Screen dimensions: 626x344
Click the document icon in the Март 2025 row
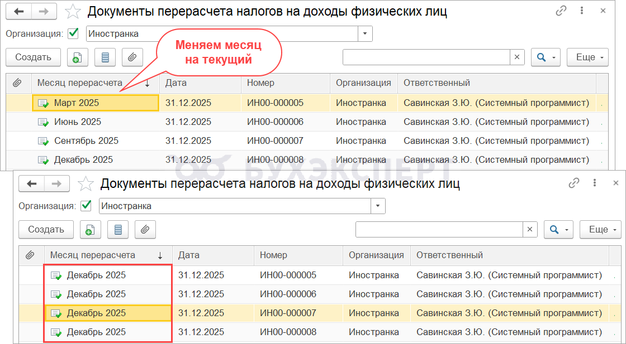(43, 103)
